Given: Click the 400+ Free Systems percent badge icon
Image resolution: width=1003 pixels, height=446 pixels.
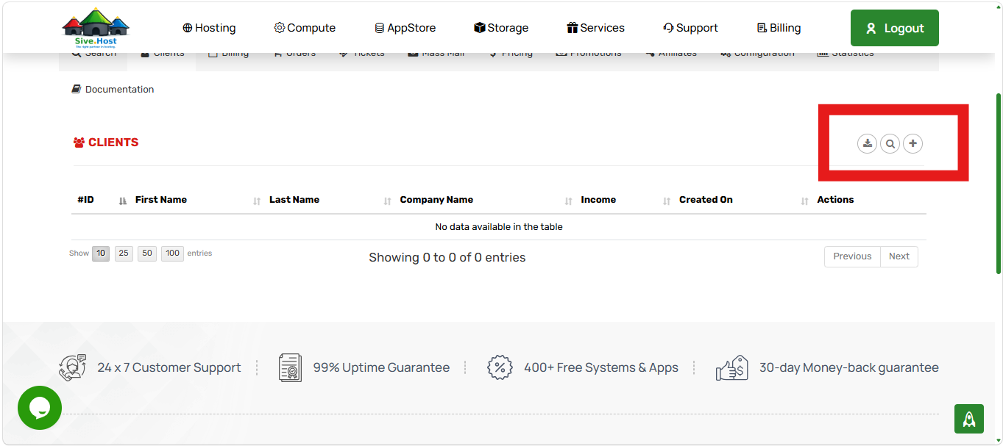Looking at the screenshot, I should point(500,367).
